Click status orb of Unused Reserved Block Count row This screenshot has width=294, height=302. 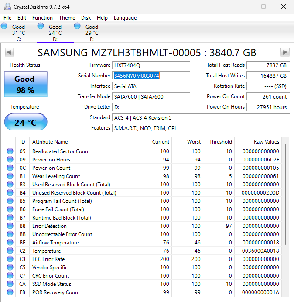[x=10, y=192]
